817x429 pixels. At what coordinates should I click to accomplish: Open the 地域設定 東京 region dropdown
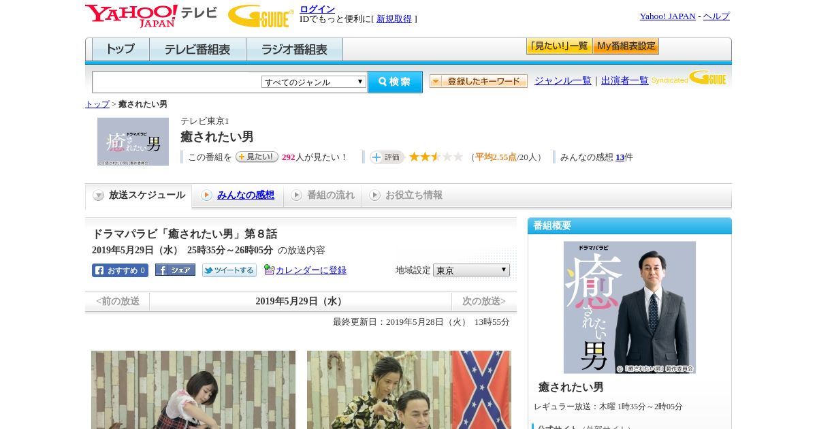(x=471, y=270)
